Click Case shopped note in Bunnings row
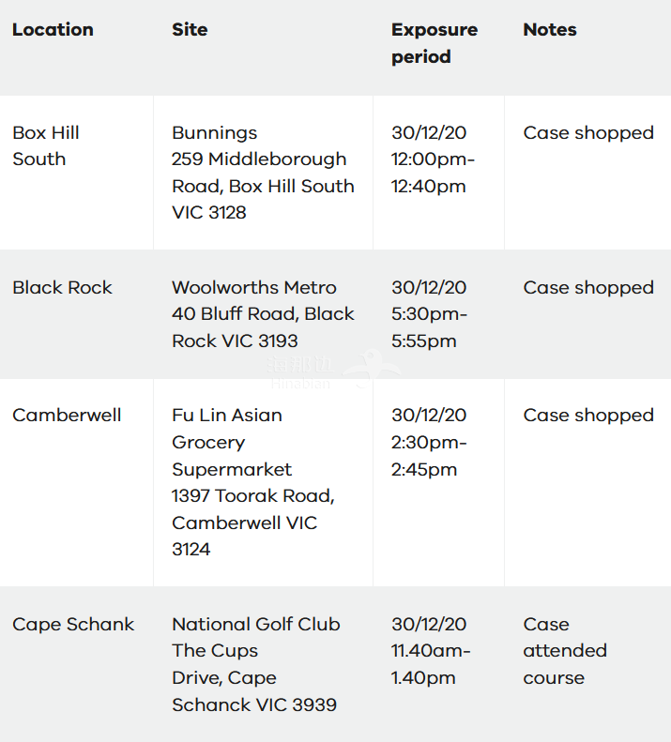The width and height of the screenshot is (671, 742). click(x=588, y=133)
